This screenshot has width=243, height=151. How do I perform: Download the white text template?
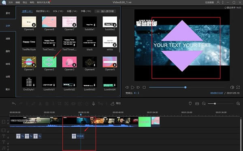click(x=115, y=45)
